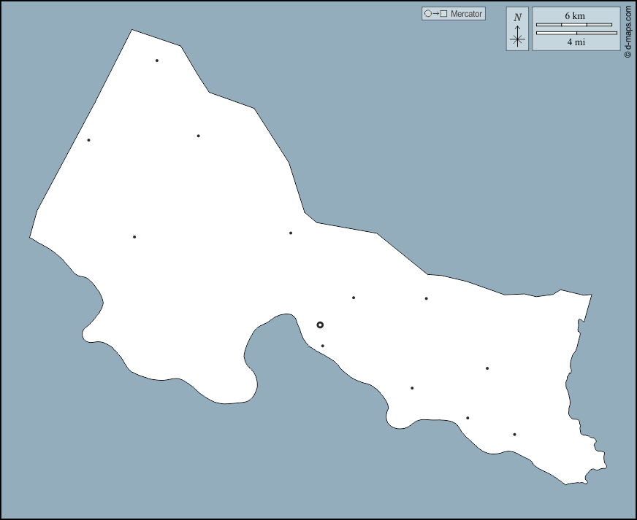Image resolution: width=637 pixels, height=520 pixels.
Task: Click the "6 km" text label
Action: click(x=574, y=15)
